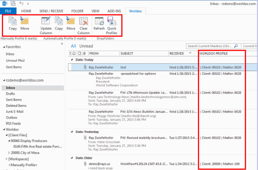Viewport: 258px width, 170px height.
Task: Open the Outbox folder
Action: click(12, 118)
